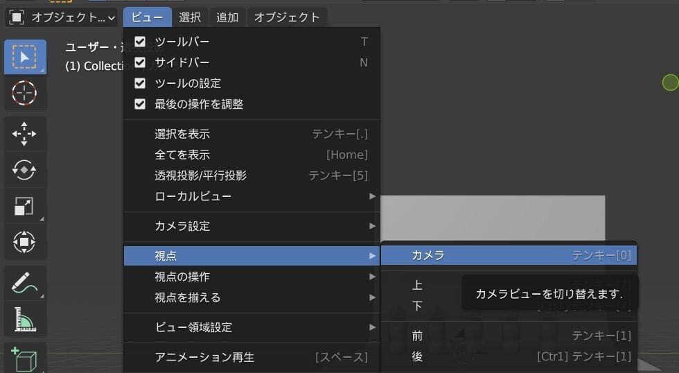Viewport: 679px width, 373px height.
Task: Expand the ローカルビュー submenu
Action: (x=252, y=196)
